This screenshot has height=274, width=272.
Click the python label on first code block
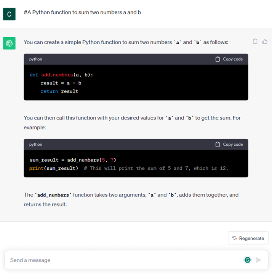[36, 59]
